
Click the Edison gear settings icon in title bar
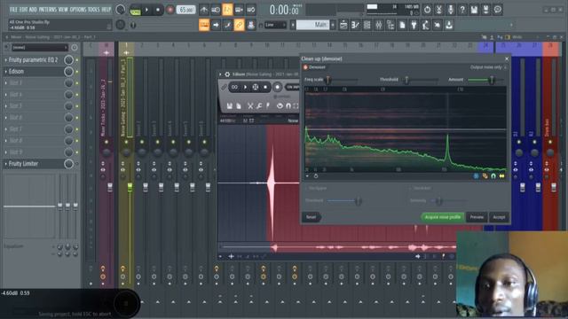click(227, 74)
